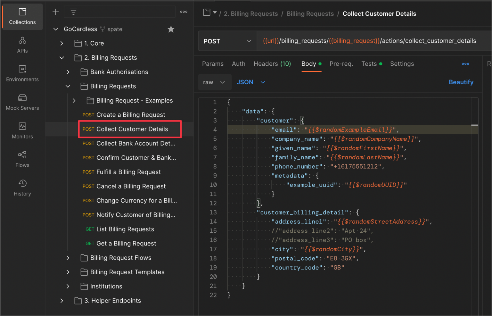
Task: Click the request URL input field
Action: [x=374, y=41]
